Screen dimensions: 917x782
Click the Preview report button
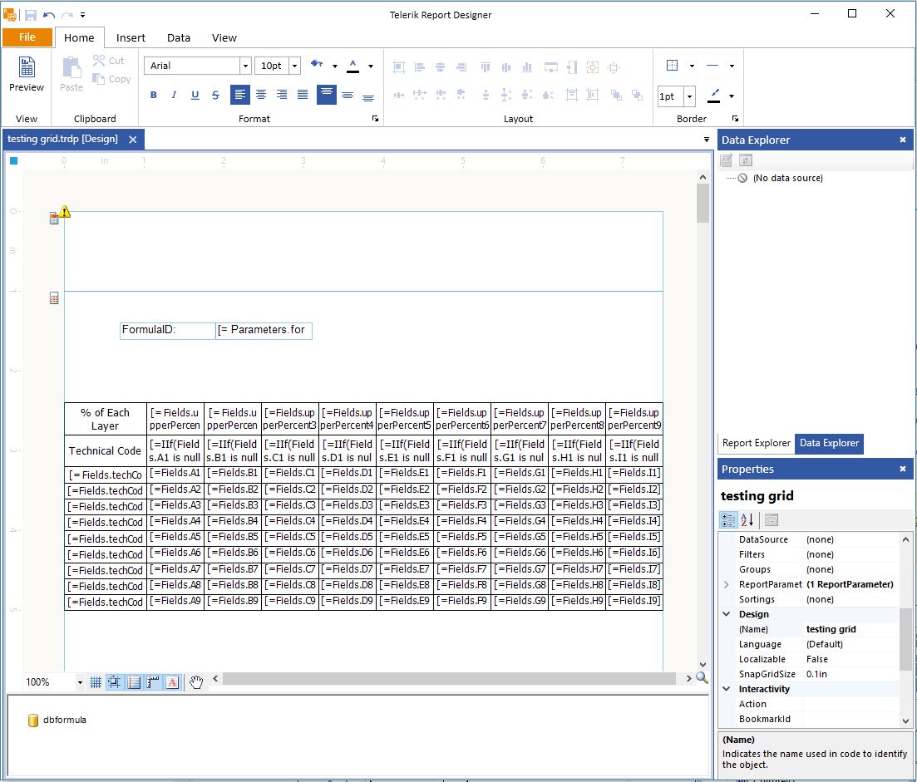pyautogui.click(x=27, y=75)
